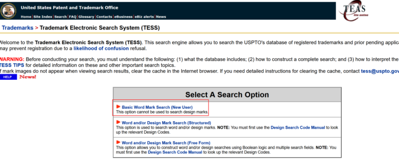The width and height of the screenshot is (399, 167).
Task: Select Search in the top navigation bar
Action: 61,17
